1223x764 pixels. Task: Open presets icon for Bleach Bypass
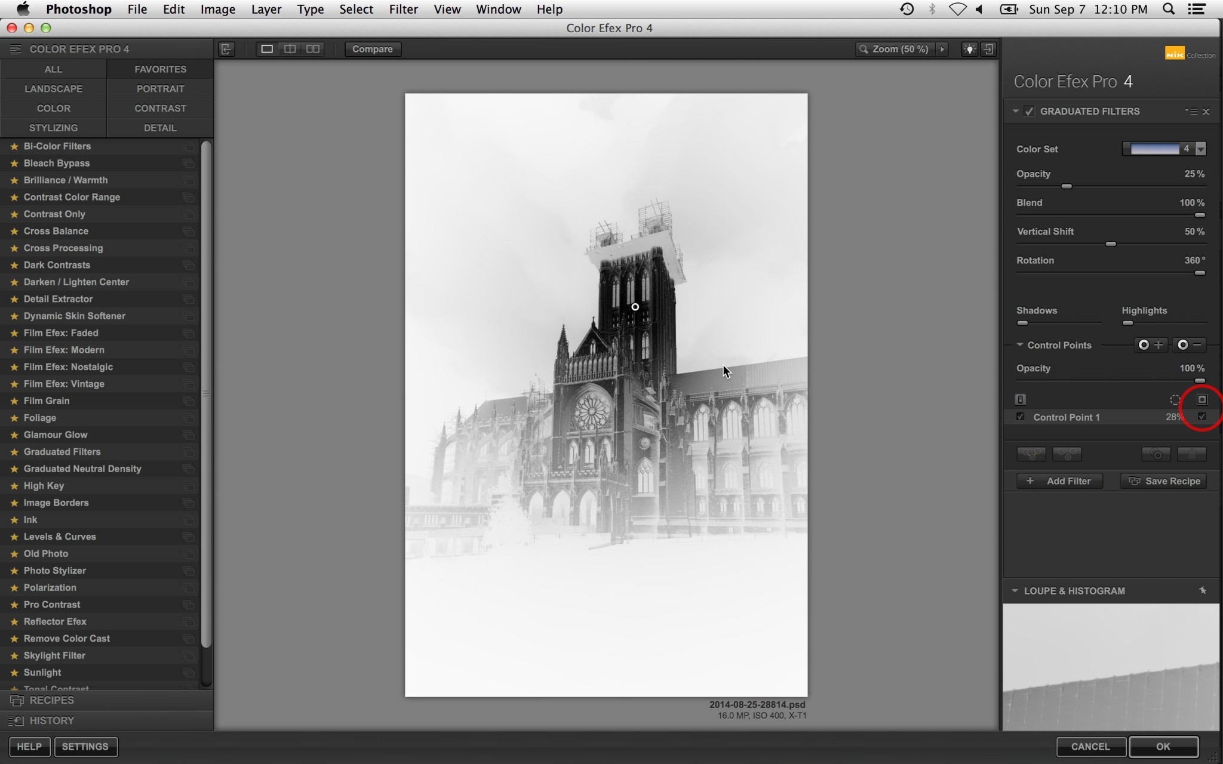[188, 164]
